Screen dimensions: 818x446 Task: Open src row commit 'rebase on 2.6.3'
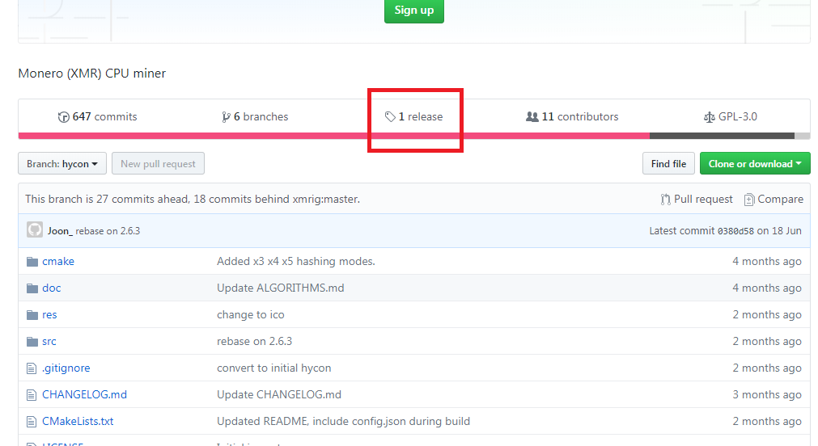coord(255,341)
